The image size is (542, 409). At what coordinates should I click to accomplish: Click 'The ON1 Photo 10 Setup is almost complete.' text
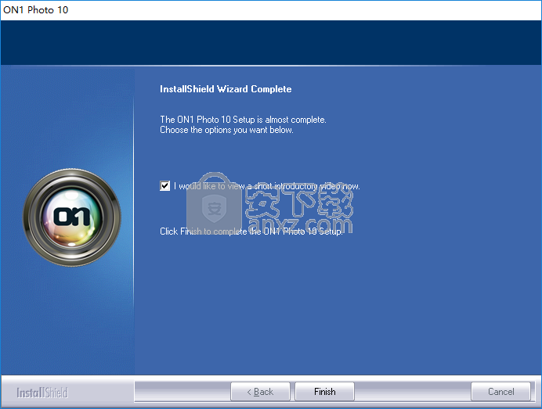(x=243, y=120)
